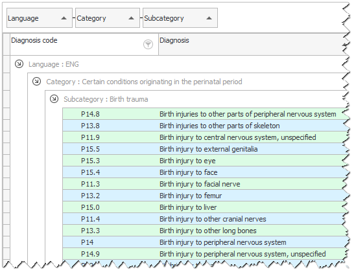Click 'Birth injury to femur' diagnosis
356x274 pixels.
(x=191, y=196)
